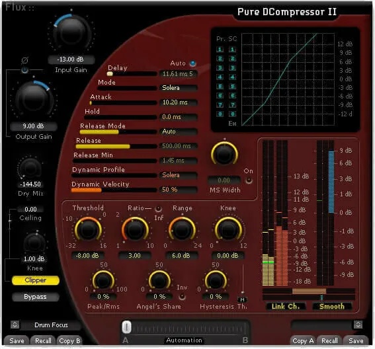Toggle the Angel's Share Inv switch
Image resolution: width=375 pixels, height=349 pixels.
tap(182, 297)
